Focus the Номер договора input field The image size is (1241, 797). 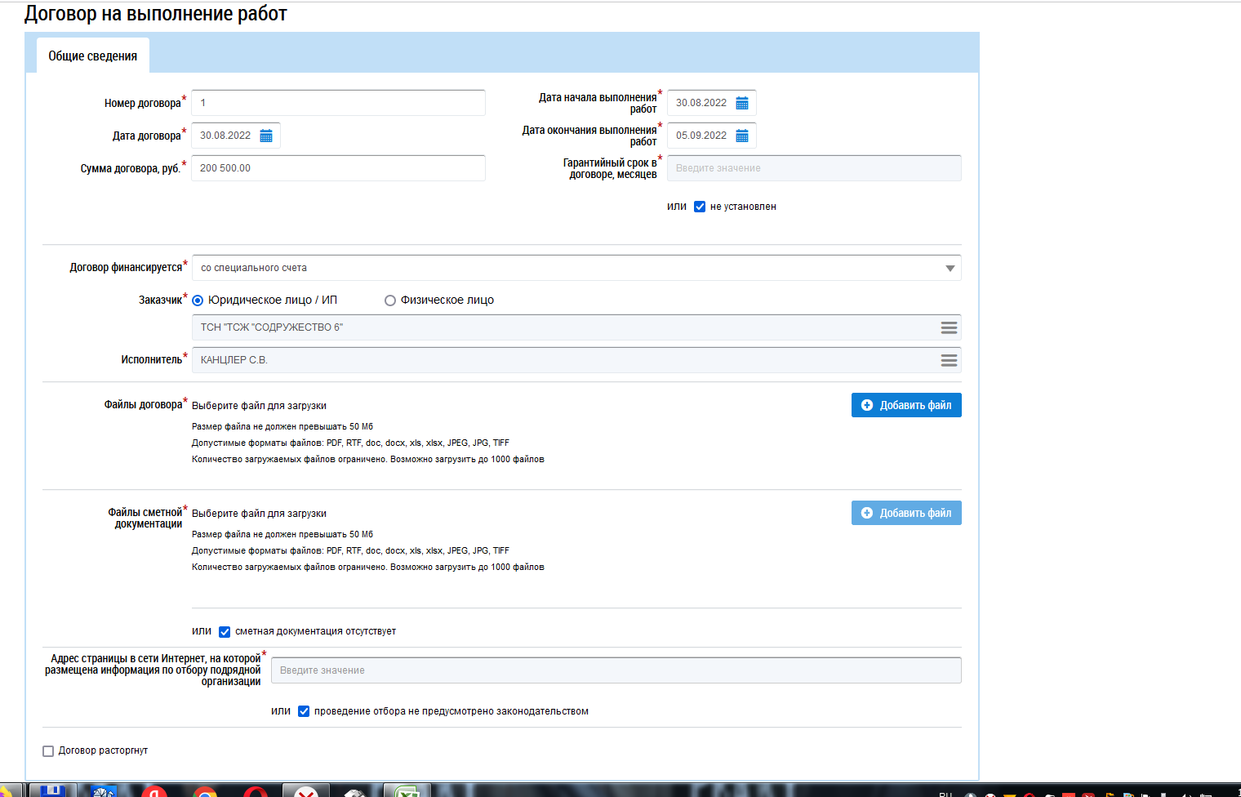(338, 103)
